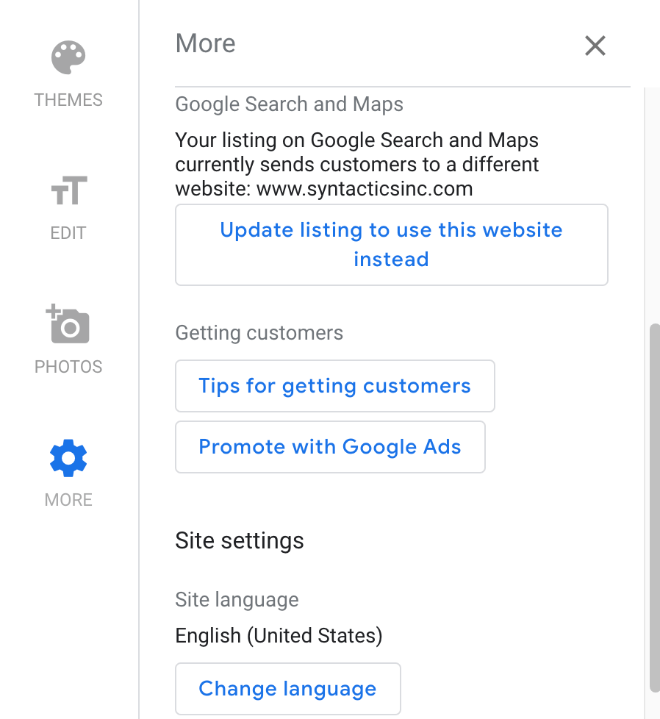Click the More panel title

pos(205,43)
